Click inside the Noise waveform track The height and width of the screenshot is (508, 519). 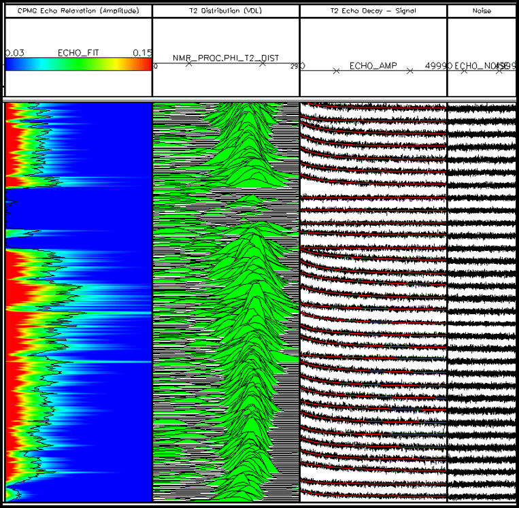(482, 302)
